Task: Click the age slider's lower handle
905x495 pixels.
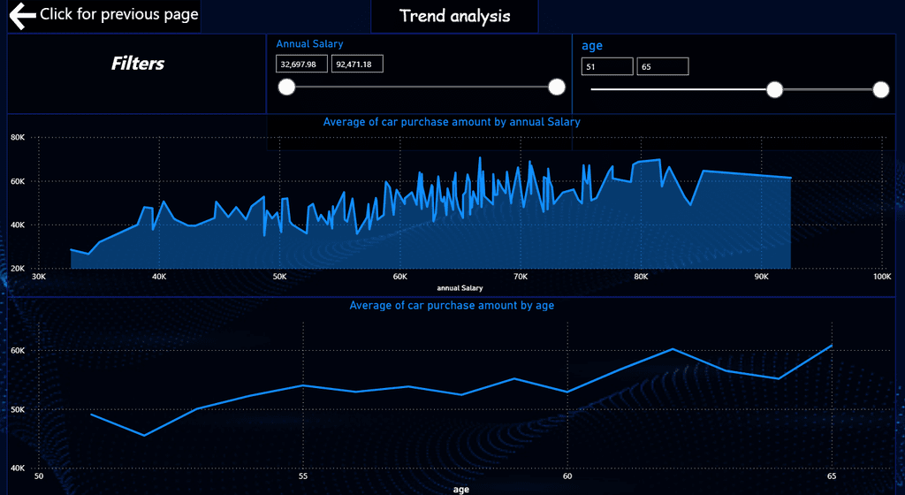Action: pos(774,89)
